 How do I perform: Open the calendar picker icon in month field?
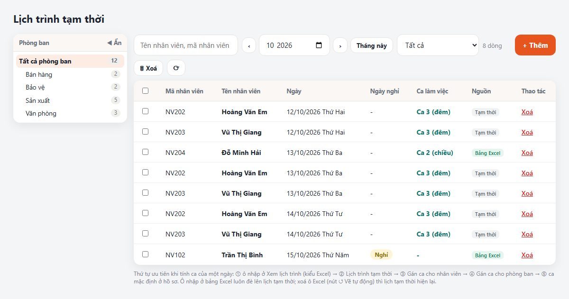tap(319, 45)
